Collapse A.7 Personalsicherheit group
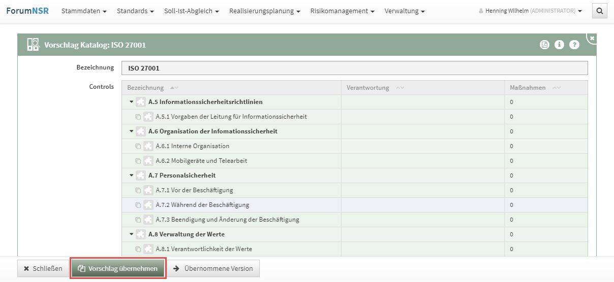614x282 pixels. (x=131, y=175)
